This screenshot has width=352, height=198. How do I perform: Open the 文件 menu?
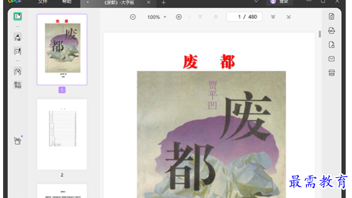coord(43,2)
